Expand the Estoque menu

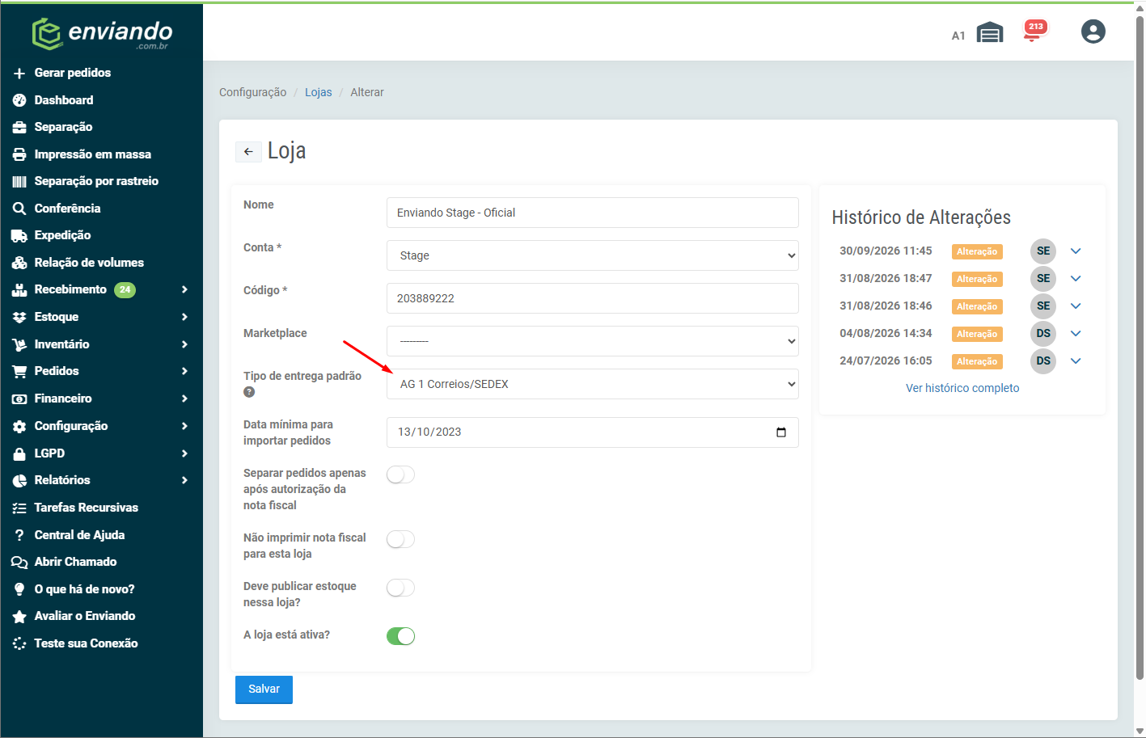[x=101, y=317]
